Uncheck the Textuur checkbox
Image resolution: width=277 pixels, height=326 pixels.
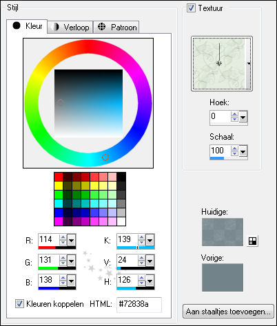[x=191, y=8]
